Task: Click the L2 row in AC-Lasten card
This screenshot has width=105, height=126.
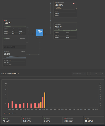Action: (x=65, y=35)
